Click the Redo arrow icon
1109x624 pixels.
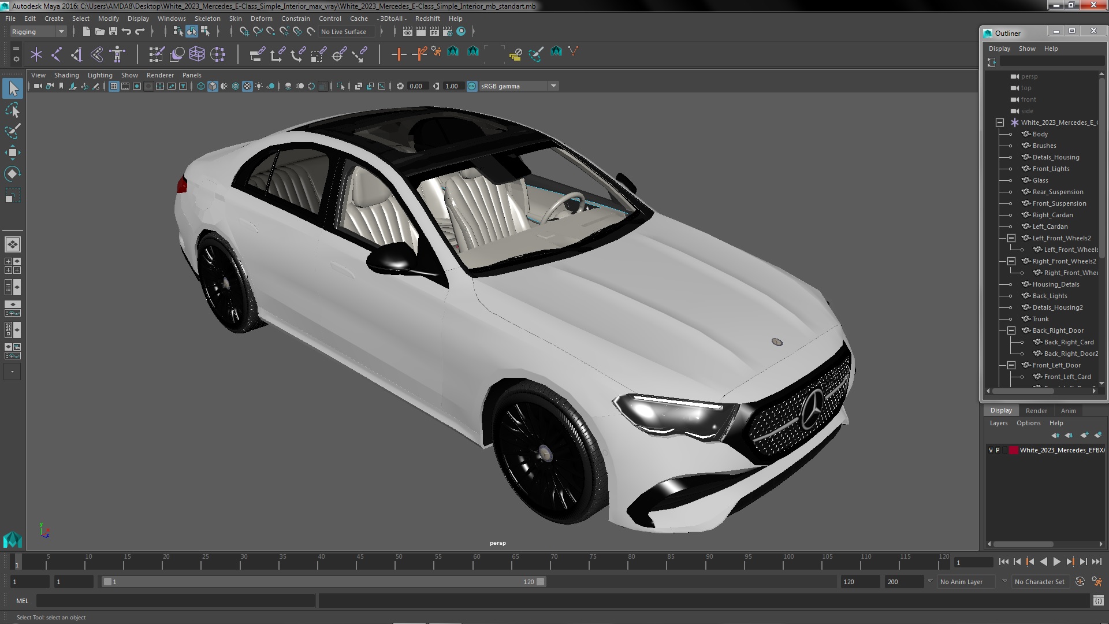140,31
